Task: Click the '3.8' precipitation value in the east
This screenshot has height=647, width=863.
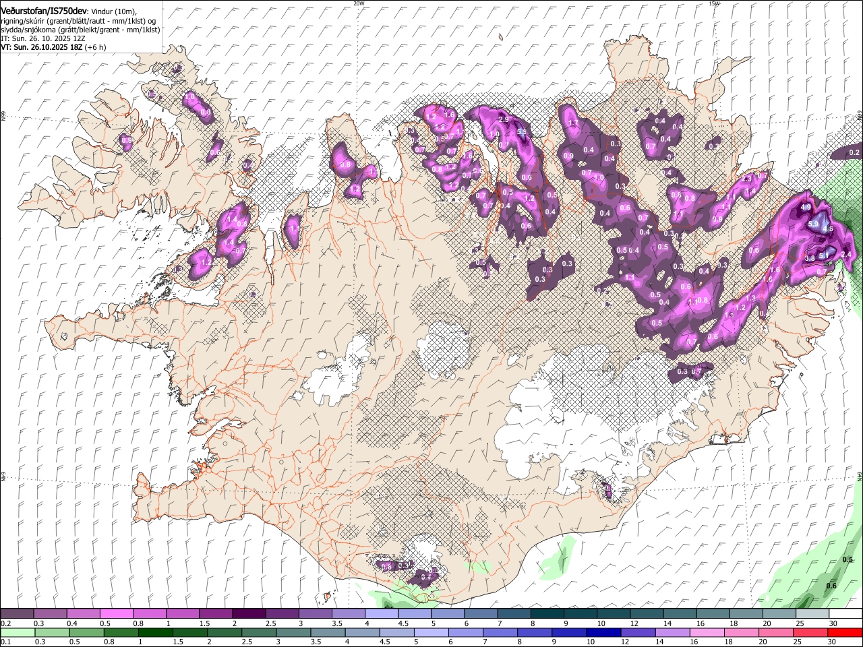Action: [810, 258]
